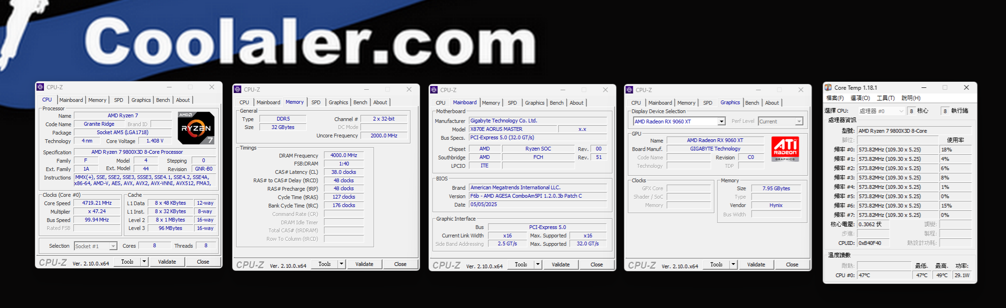Click the Tools button in the Graphics window
1006x308 pixels.
pos(716,265)
